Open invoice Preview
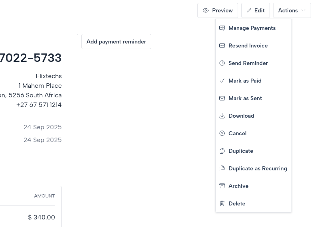 coord(218,10)
